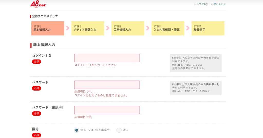Click the ログインID hint box on the right

[x=196, y=63]
